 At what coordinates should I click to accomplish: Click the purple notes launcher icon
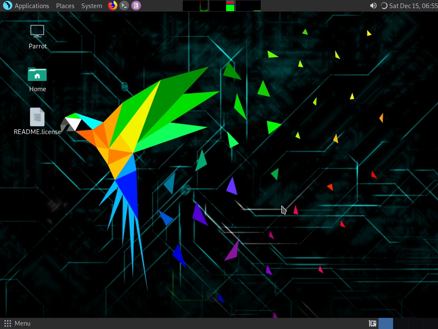click(x=136, y=6)
